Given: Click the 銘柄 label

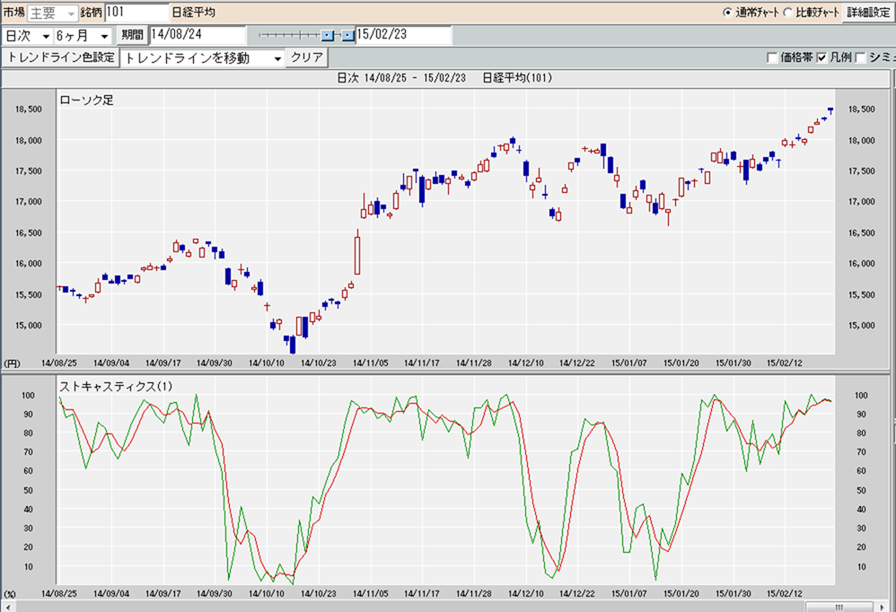Looking at the screenshot, I should [92, 12].
